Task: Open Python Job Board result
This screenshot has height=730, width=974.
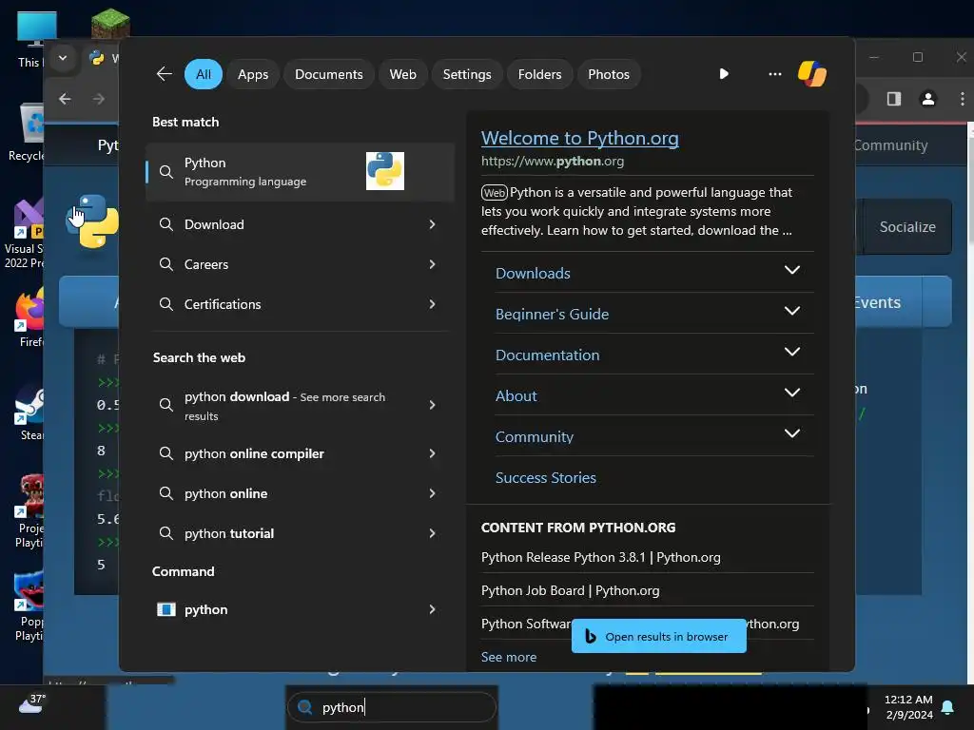Action: coord(571,591)
